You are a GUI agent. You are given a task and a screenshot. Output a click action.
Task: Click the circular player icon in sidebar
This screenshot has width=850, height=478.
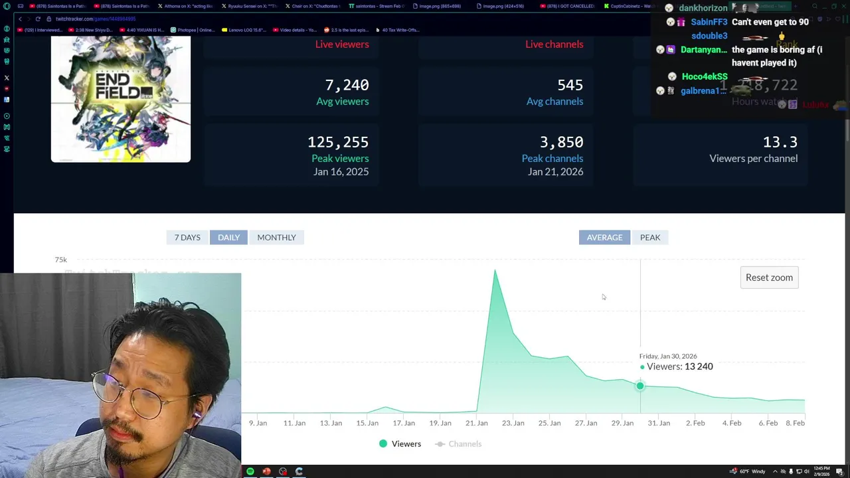[x=7, y=116]
